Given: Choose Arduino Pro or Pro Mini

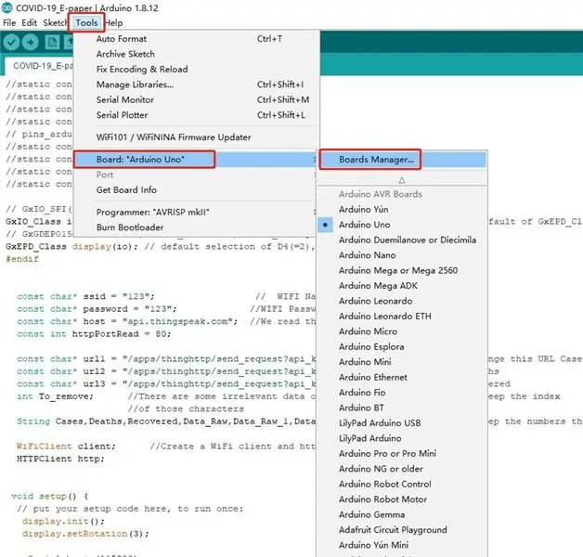Looking at the screenshot, I should [402, 453].
